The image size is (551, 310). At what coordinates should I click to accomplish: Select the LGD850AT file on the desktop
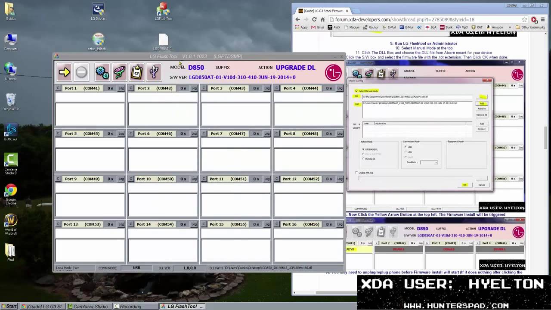click(x=163, y=42)
